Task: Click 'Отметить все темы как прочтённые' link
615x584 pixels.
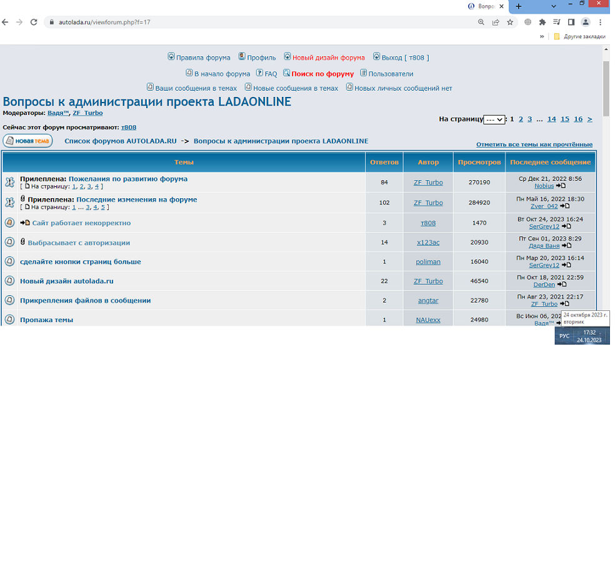Action: (x=534, y=144)
